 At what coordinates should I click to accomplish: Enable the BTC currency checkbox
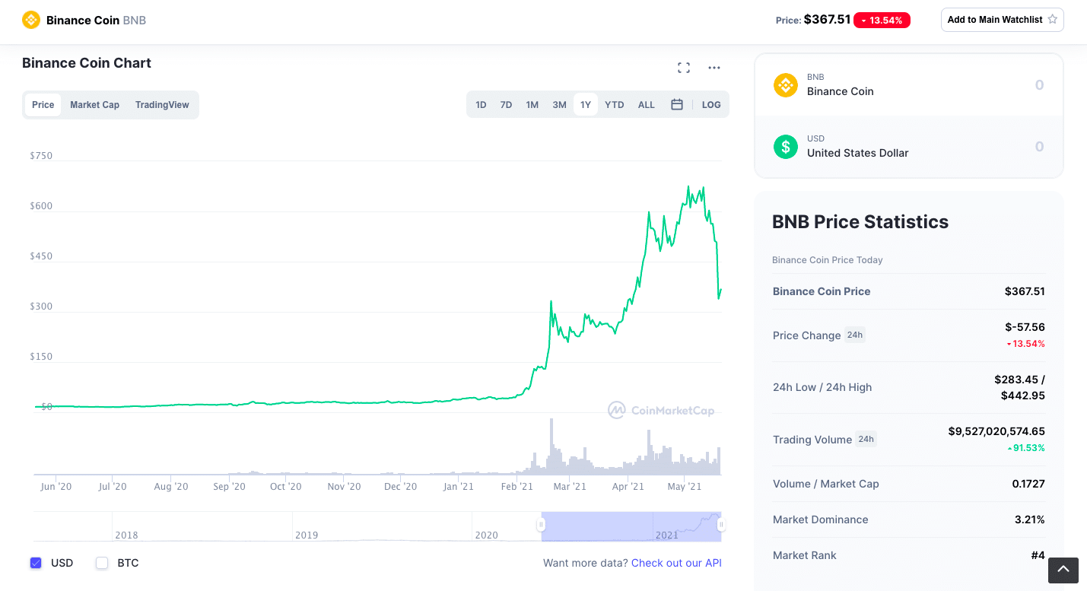pos(102,563)
